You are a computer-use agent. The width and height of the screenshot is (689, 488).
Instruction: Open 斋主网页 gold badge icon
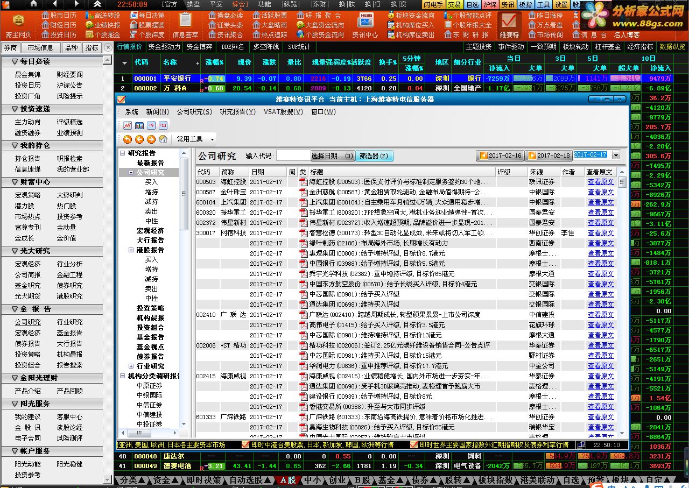coord(19,20)
